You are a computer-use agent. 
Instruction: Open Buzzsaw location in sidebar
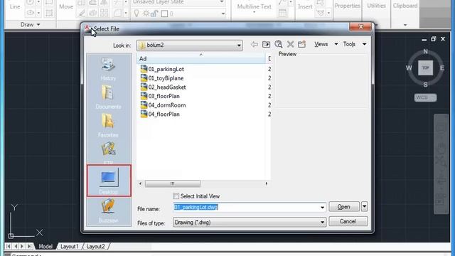point(109,210)
